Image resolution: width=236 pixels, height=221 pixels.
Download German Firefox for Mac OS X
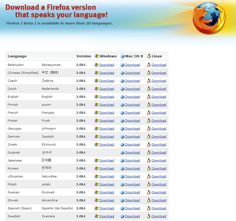point(132,137)
